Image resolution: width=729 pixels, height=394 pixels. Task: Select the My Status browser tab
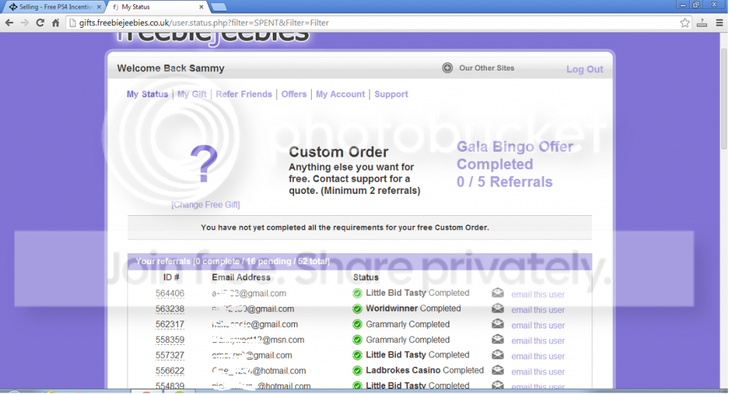[x=157, y=7]
